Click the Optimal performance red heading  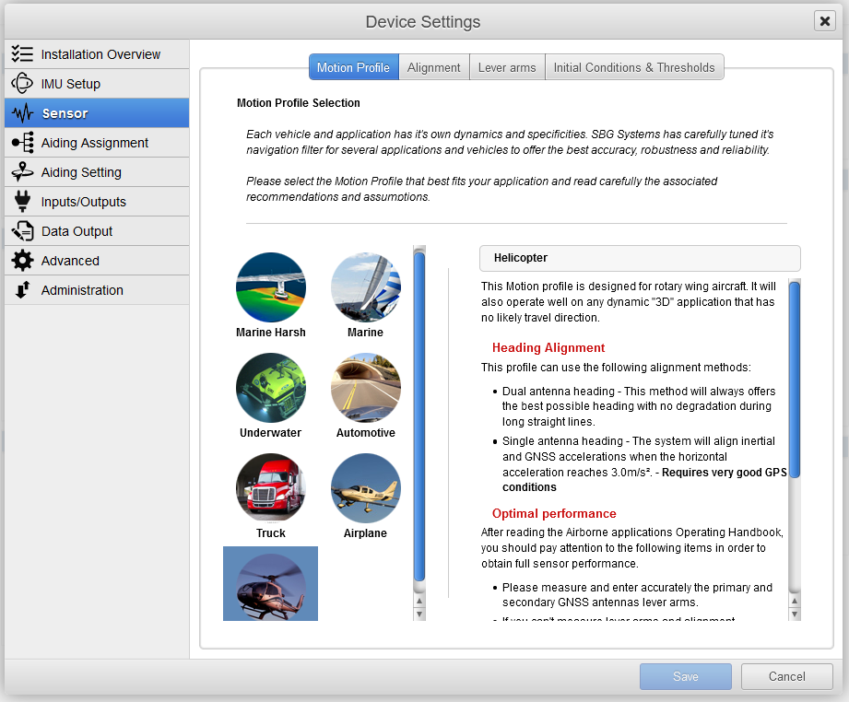(x=554, y=513)
